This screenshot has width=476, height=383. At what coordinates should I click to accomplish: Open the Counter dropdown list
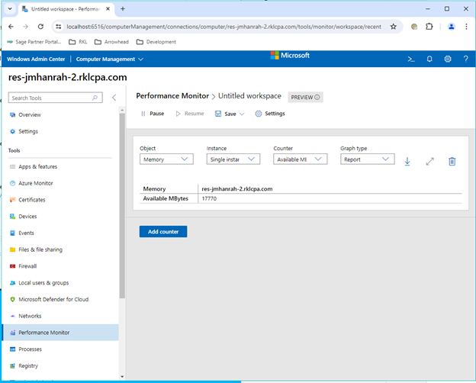click(300, 159)
